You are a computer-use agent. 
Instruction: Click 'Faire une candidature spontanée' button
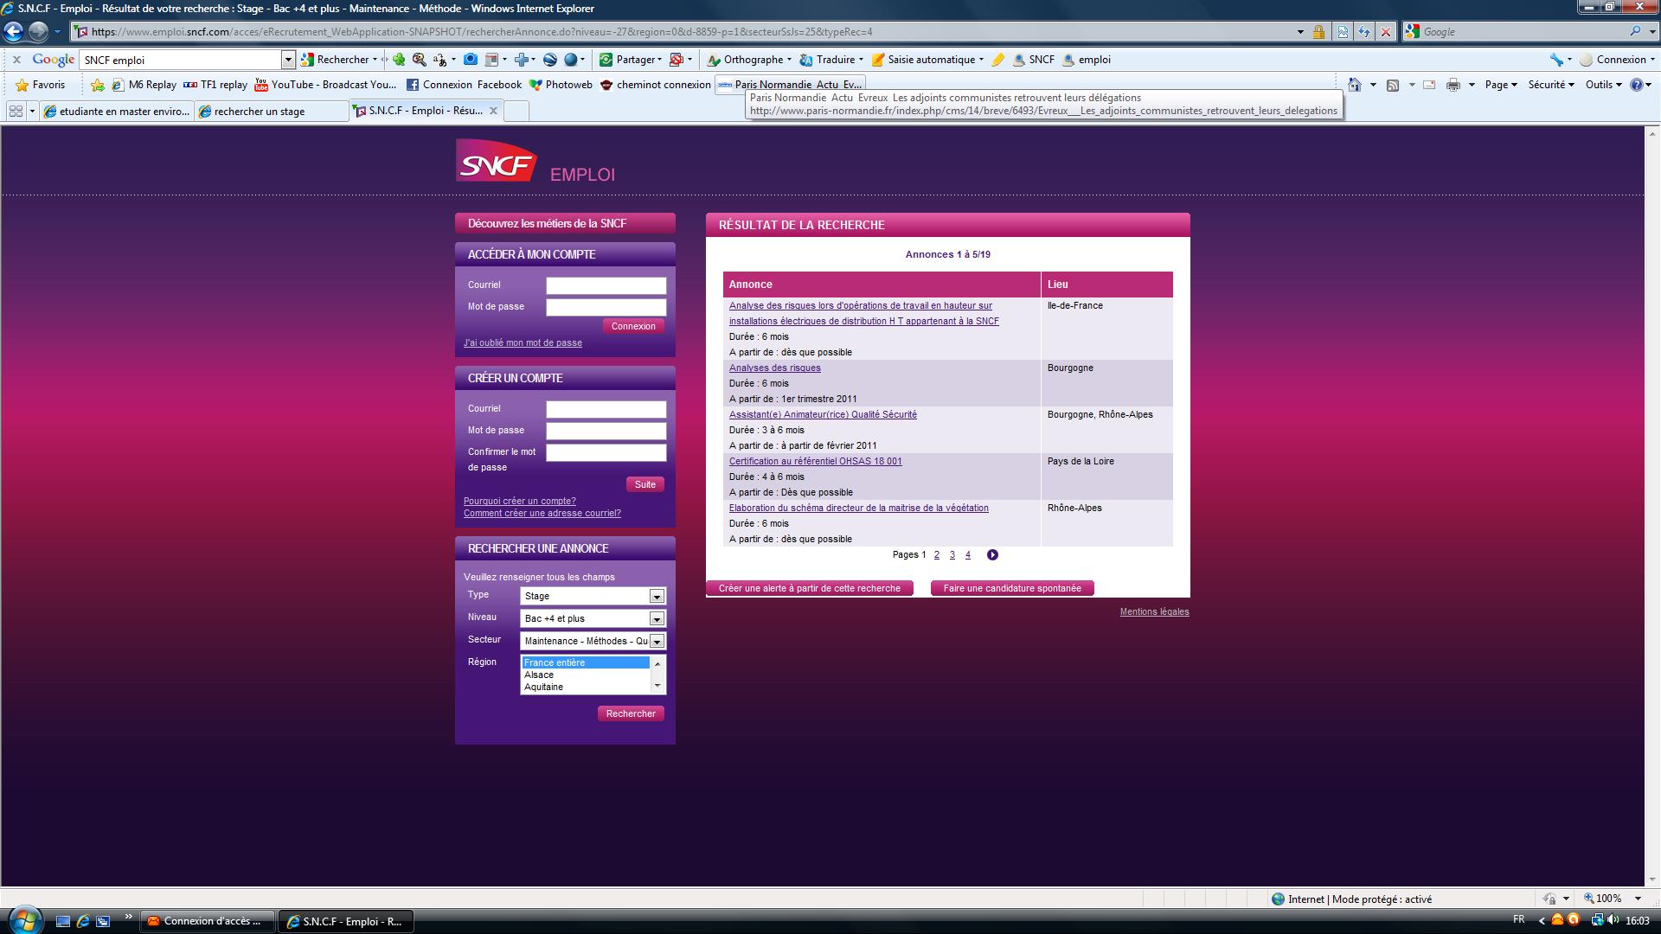pos(1012,588)
